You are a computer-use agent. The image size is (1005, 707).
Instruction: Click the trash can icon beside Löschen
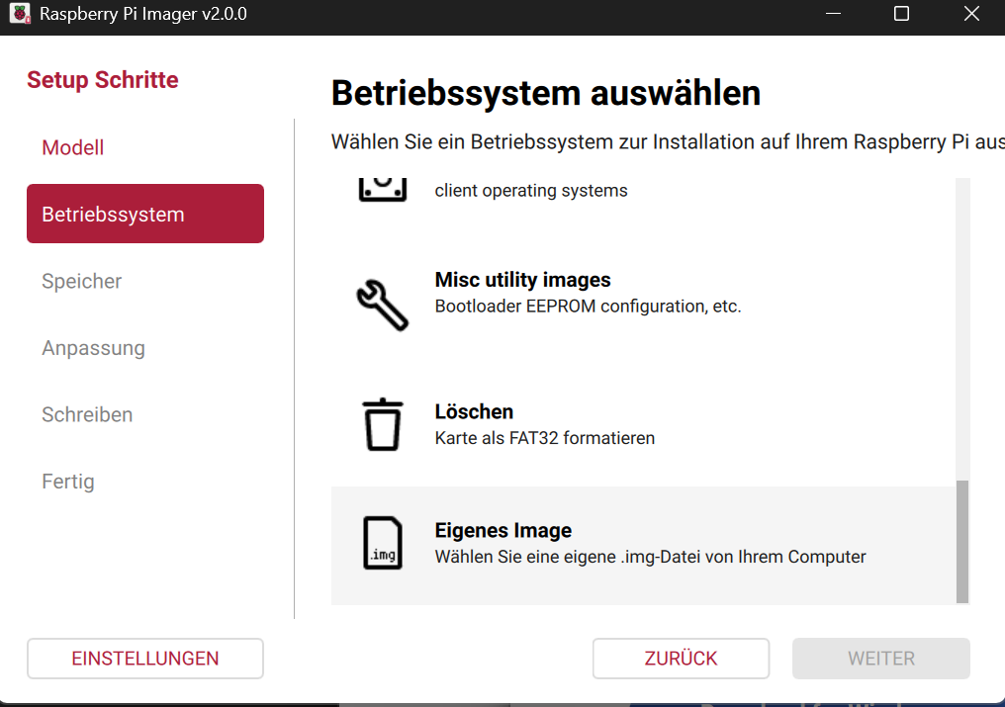coord(382,424)
